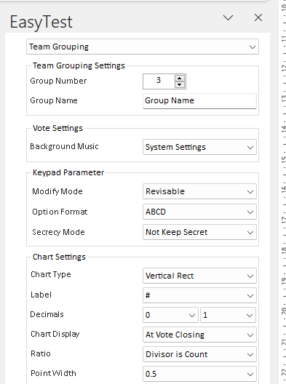
Task: Decrease the Group Number value
Action: tap(180, 84)
